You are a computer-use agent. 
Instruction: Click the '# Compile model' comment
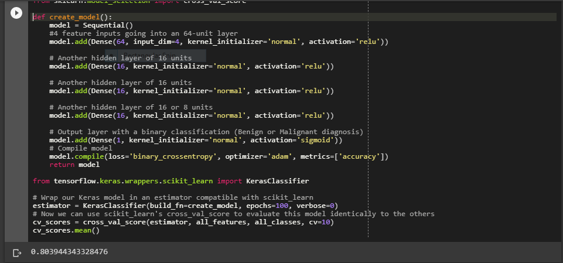pos(81,148)
